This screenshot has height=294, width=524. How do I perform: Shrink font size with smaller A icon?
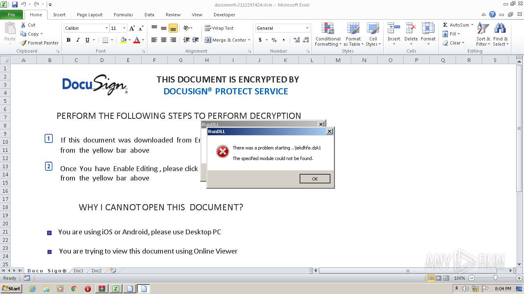pyautogui.click(x=141, y=28)
